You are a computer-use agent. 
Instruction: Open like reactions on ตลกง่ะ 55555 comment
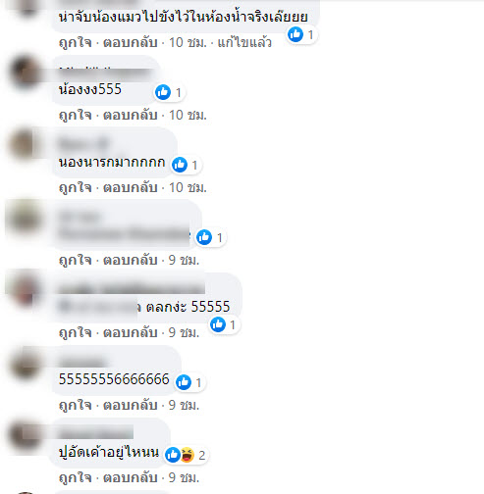[x=224, y=324]
